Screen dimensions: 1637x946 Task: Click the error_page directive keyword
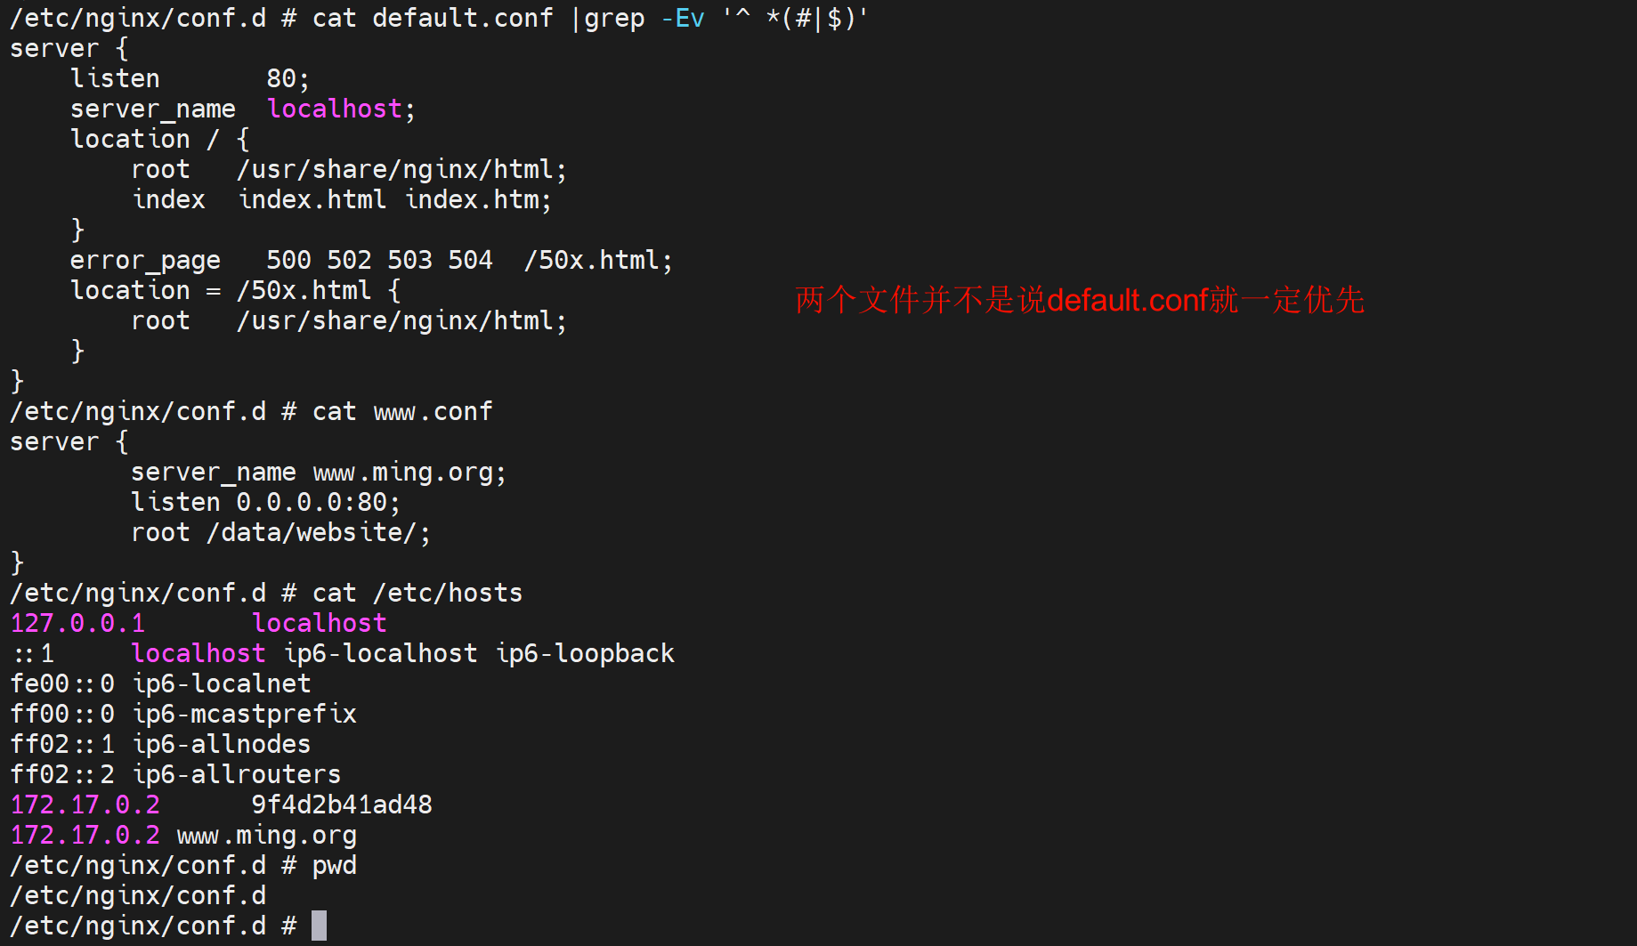coord(145,260)
